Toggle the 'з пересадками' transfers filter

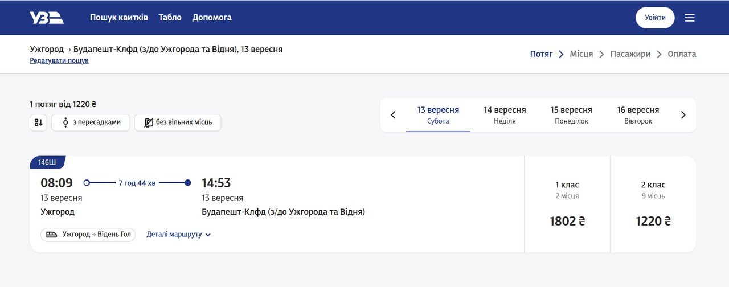pyautogui.click(x=91, y=122)
